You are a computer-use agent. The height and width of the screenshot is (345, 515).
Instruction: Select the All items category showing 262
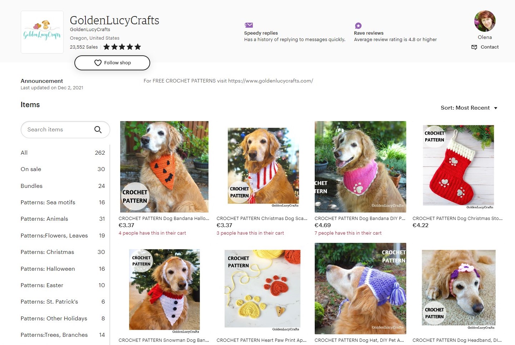[24, 152]
